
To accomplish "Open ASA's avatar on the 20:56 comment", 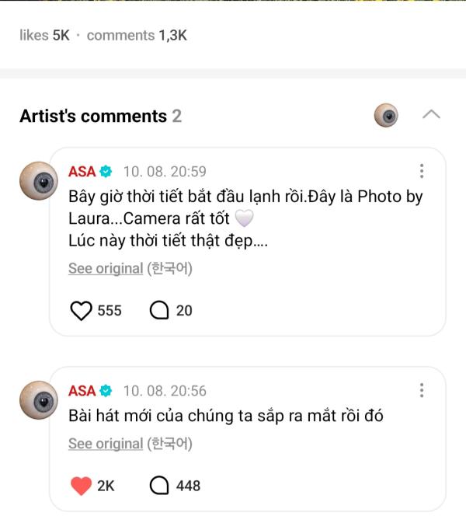I will tap(38, 400).
